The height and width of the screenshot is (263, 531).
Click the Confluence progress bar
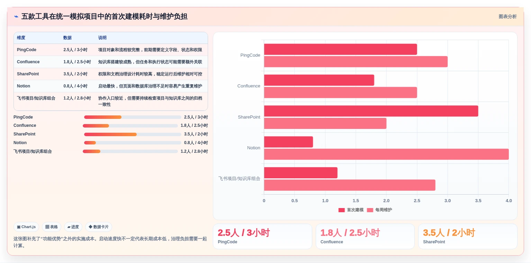[130, 126]
